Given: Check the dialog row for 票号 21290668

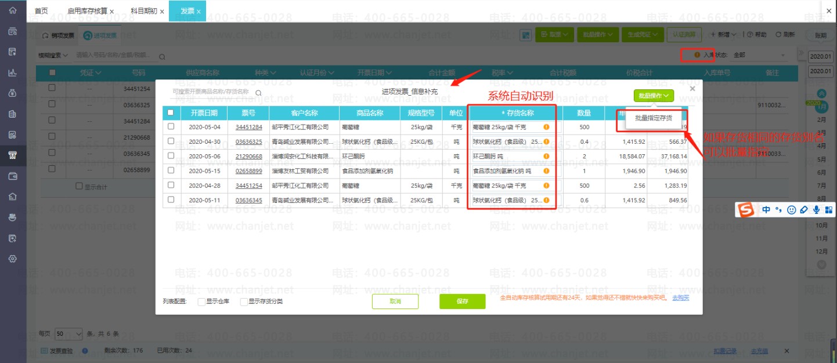Looking at the screenshot, I should point(170,157).
